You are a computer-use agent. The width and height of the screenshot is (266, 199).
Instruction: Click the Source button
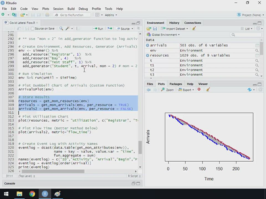coord(123,29)
